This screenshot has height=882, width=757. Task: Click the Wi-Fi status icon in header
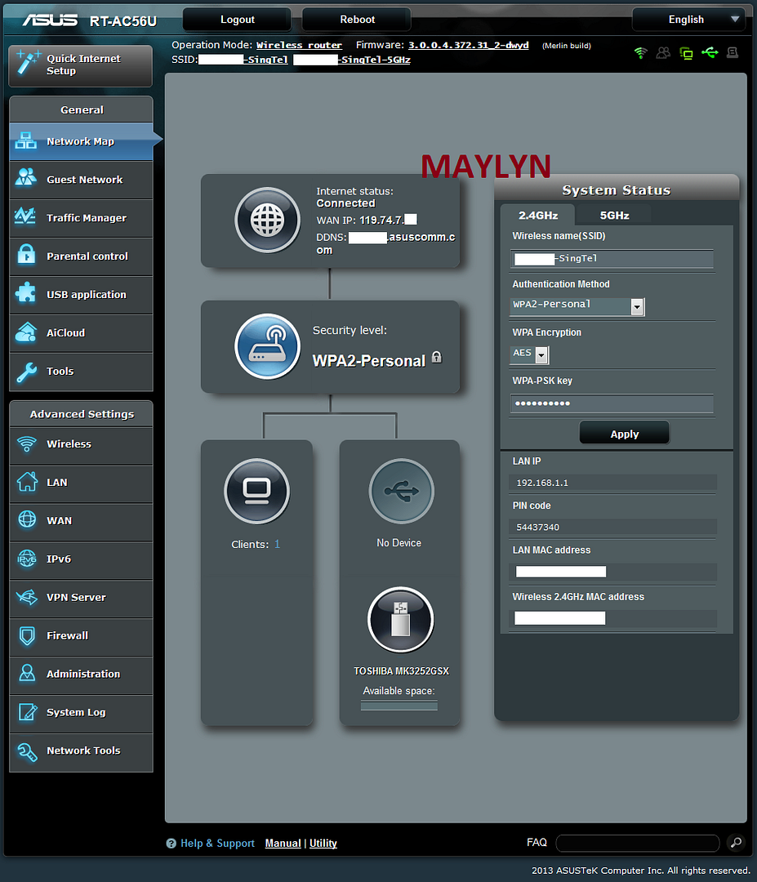point(641,53)
